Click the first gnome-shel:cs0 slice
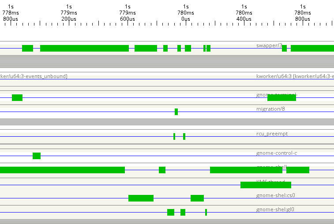 pos(141,198)
